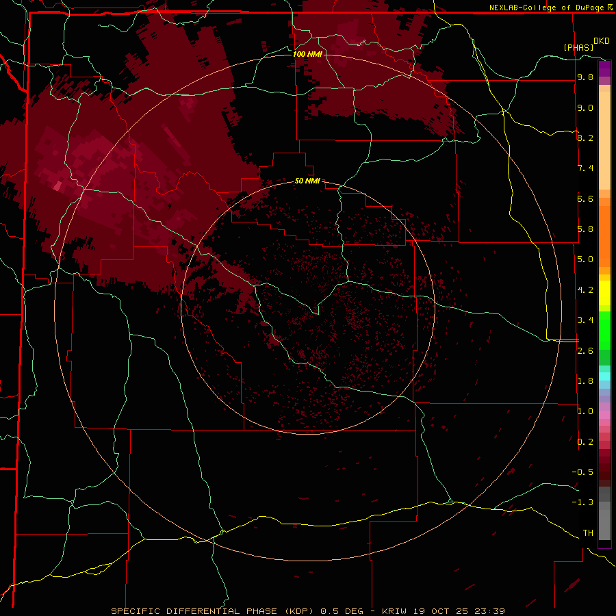The width and height of the screenshot is (616, 616).
Task: Click the 9.0 color scale value
Action: click(585, 107)
